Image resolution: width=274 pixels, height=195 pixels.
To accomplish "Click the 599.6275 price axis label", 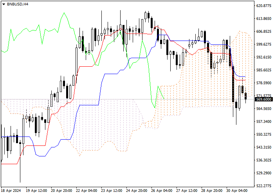I will coord(264,44).
